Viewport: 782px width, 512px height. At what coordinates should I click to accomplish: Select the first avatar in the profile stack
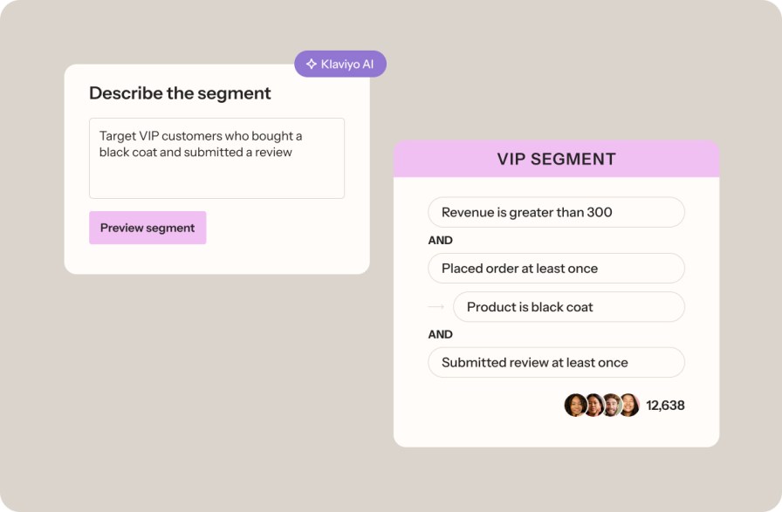575,405
